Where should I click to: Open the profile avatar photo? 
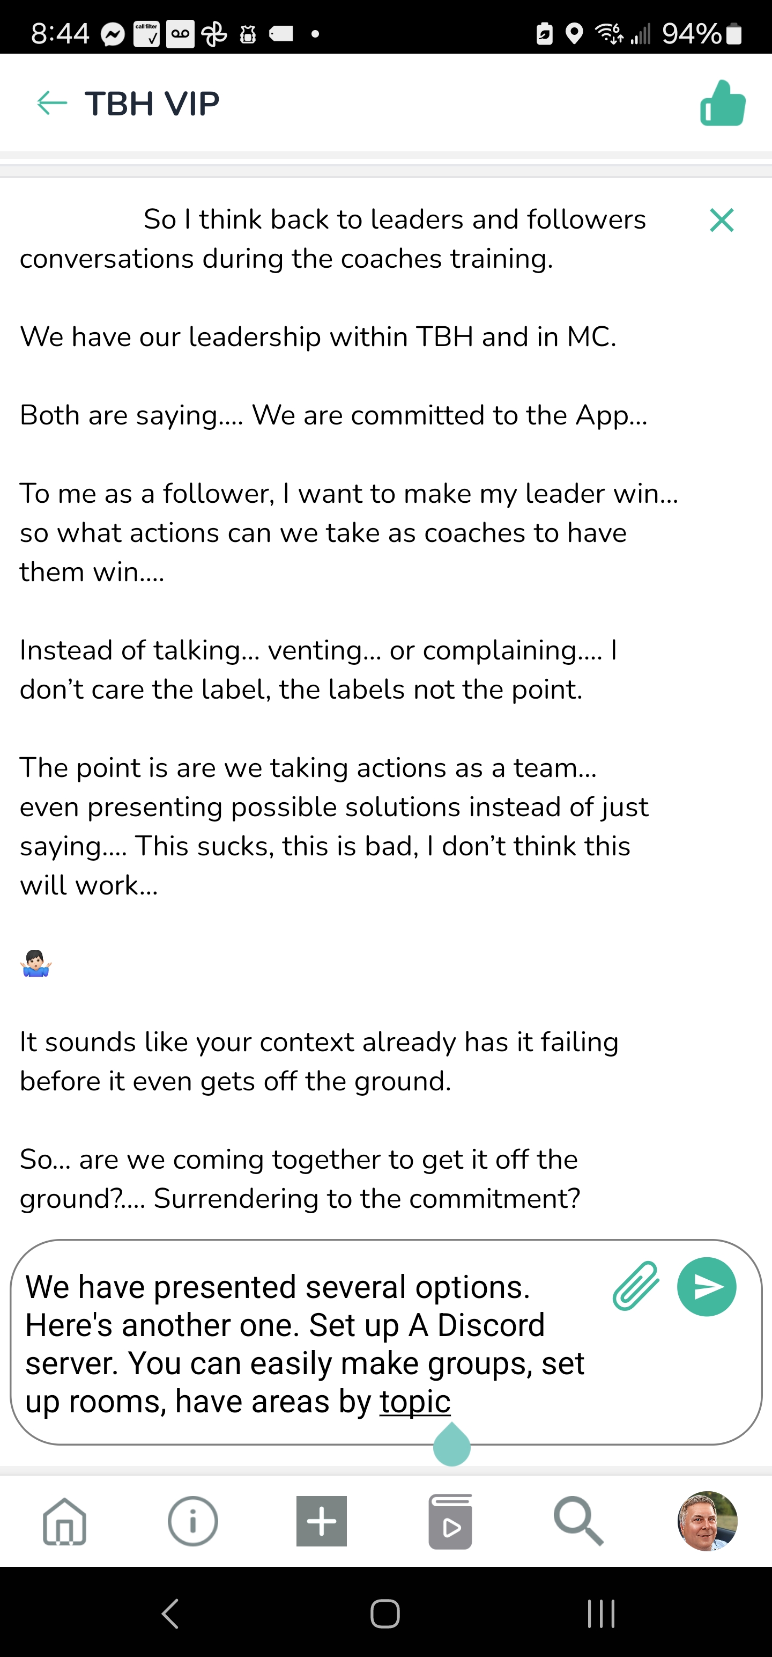(x=707, y=1521)
